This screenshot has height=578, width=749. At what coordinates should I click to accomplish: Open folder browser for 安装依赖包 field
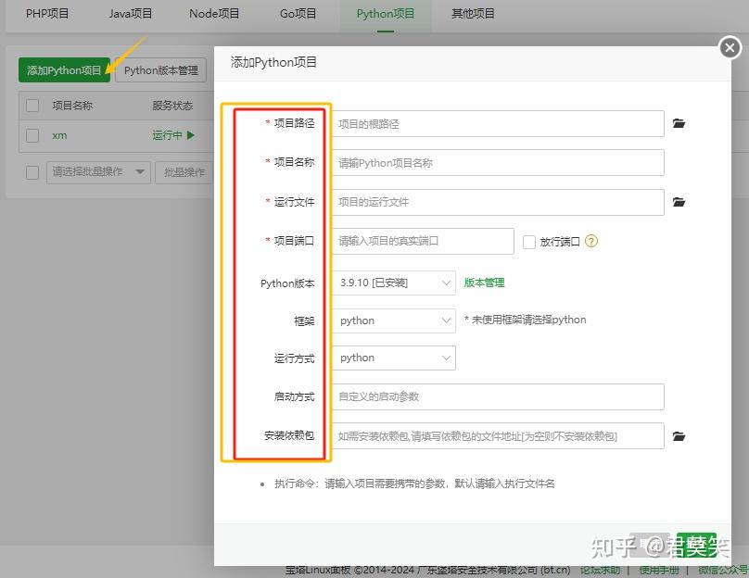tap(679, 436)
